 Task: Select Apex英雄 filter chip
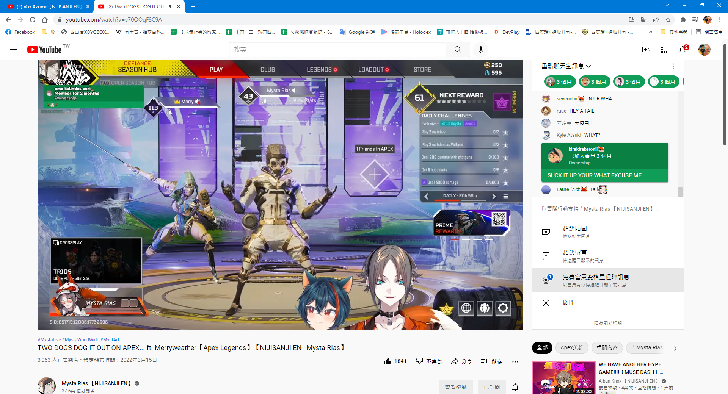click(572, 347)
